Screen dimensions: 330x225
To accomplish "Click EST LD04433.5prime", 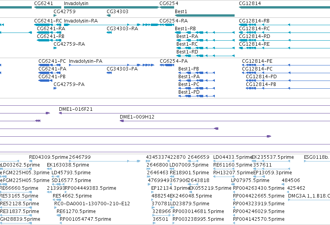I will pyautogui.click(x=233, y=157).
